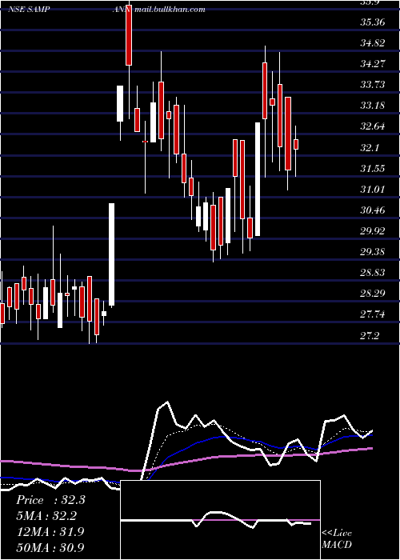Click the mail.bullkhan.com watermark text
The height and width of the screenshot is (560, 400).
coord(170,10)
